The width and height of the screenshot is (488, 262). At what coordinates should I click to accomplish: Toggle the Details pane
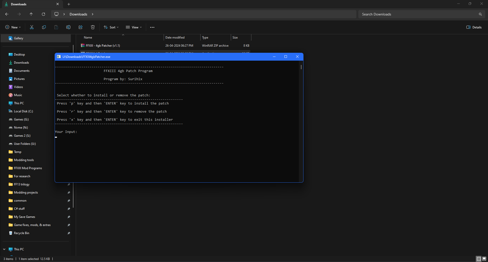[x=474, y=27]
